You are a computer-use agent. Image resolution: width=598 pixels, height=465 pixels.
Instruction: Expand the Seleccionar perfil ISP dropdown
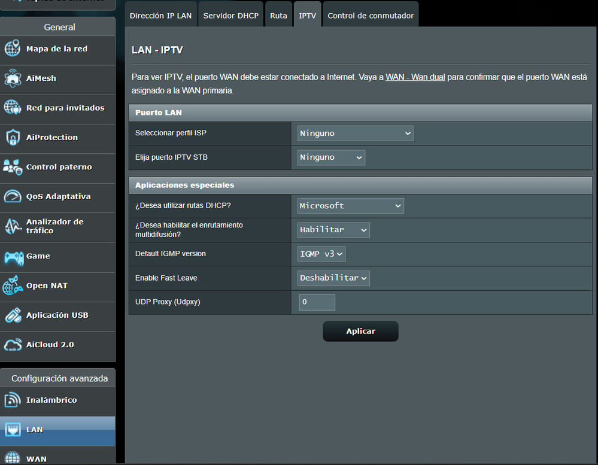tap(356, 133)
